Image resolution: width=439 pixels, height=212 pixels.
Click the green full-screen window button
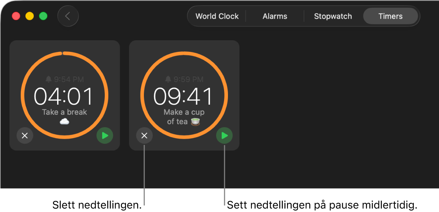[x=43, y=16]
